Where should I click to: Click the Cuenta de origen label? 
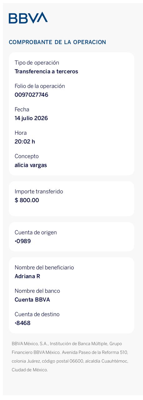(x=36, y=232)
